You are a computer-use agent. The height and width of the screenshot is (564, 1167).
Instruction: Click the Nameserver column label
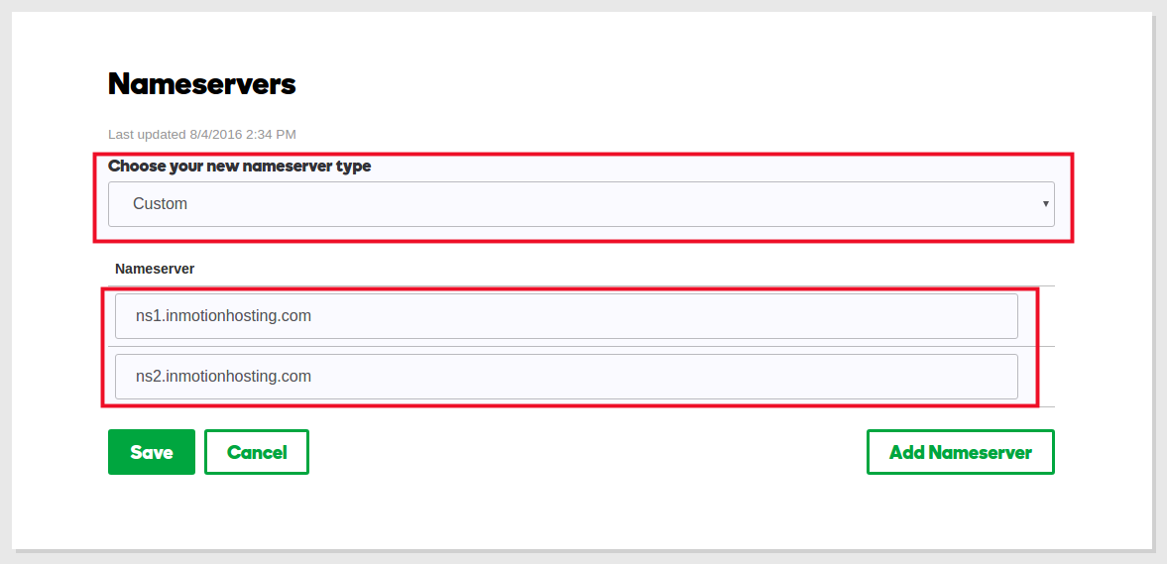[x=155, y=269]
